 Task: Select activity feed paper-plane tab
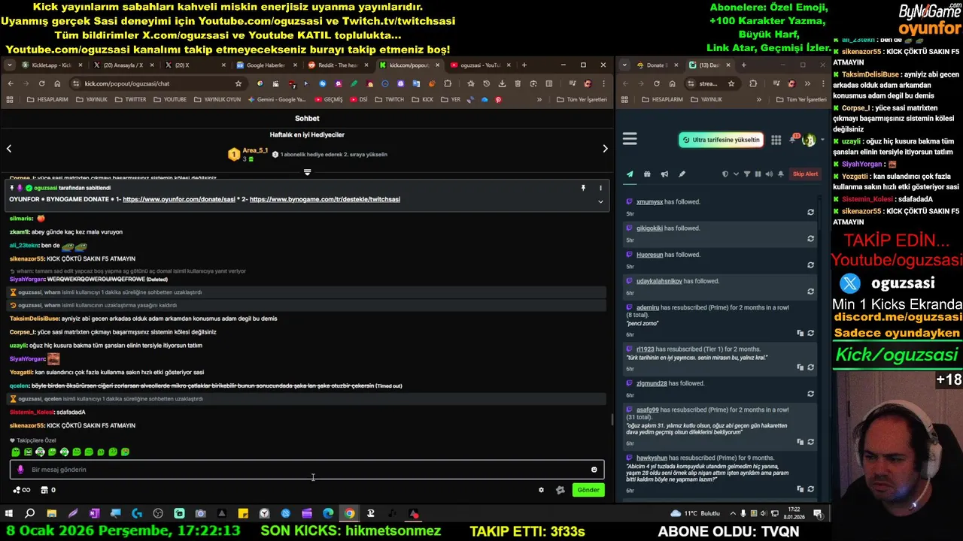(630, 174)
